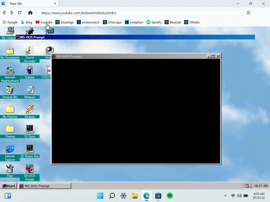Click inside the black MS-DOS console area
The width and height of the screenshot is (270, 202).
(136, 111)
